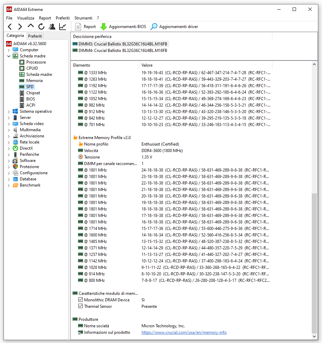Click the Scheda video monitor icon

(15, 124)
